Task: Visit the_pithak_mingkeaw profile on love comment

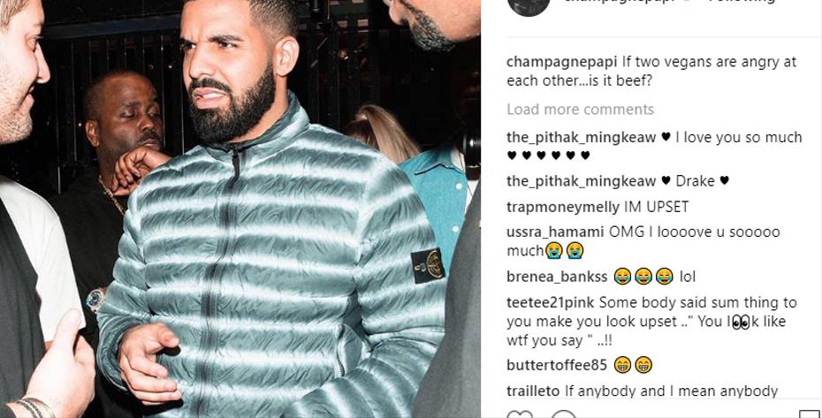Action: 581,137
